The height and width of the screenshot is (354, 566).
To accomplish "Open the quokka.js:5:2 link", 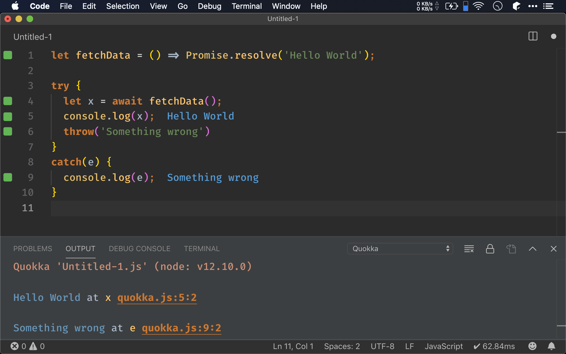I will pos(157,298).
